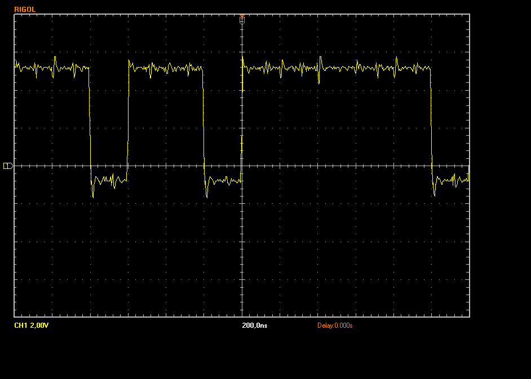Select the channel 1 ground level marker

(7, 166)
